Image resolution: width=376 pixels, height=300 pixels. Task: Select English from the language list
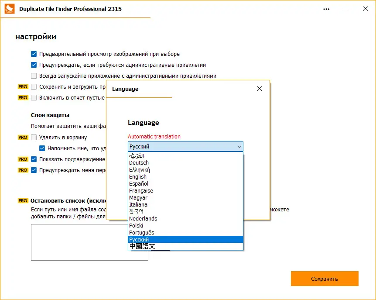coord(138,176)
